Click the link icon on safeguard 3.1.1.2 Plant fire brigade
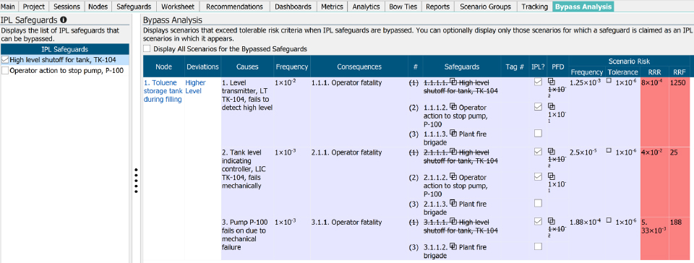This screenshot has width=694, height=263. coord(454,247)
